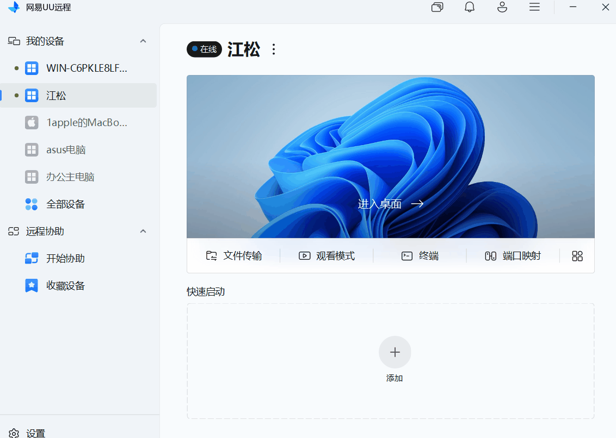616x438 pixels.
Task: Click the grey Windows icon beside asus电脑
Action: [x=32, y=149]
